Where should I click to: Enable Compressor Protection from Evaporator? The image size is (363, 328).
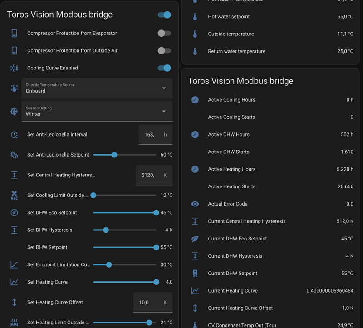[x=164, y=33]
